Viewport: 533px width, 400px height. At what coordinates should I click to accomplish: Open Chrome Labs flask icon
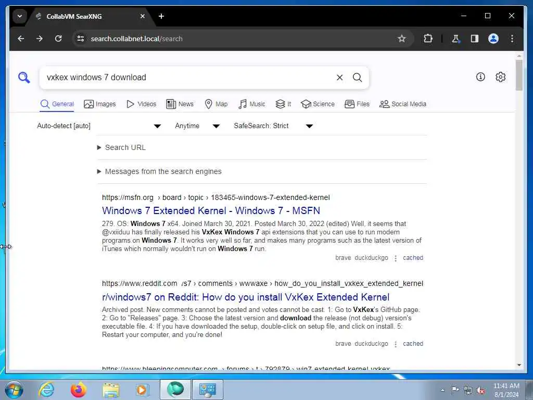point(456,39)
